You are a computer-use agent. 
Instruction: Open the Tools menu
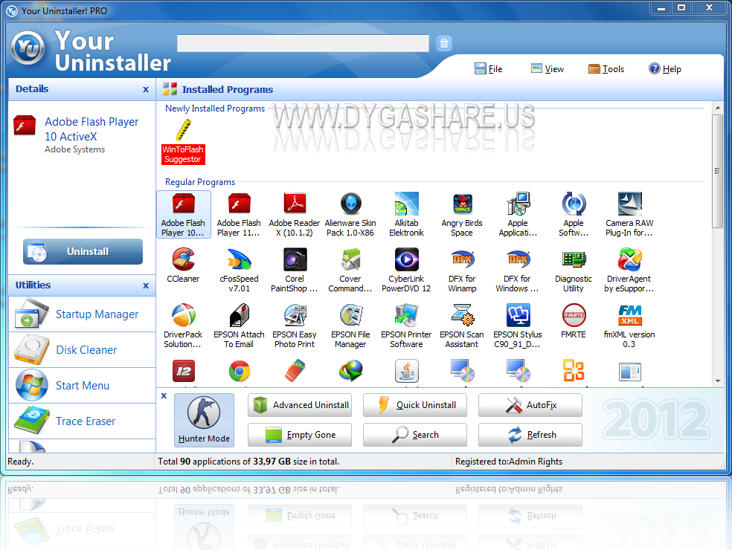606,69
